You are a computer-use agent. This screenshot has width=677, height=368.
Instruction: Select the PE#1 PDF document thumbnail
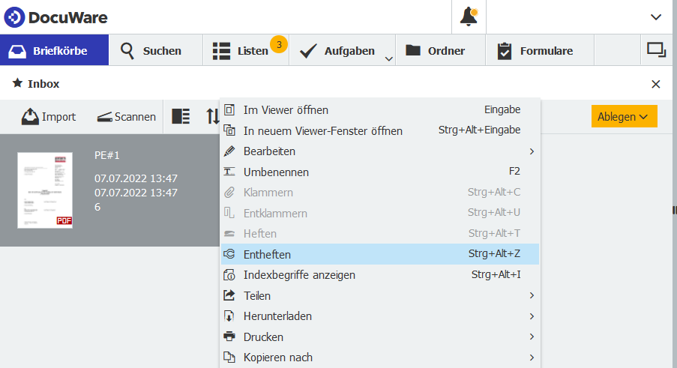point(45,190)
